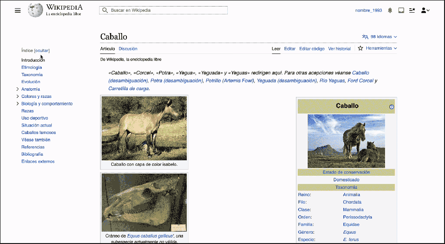
Task: Open the Río Yeguas link
Action: point(332,80)
